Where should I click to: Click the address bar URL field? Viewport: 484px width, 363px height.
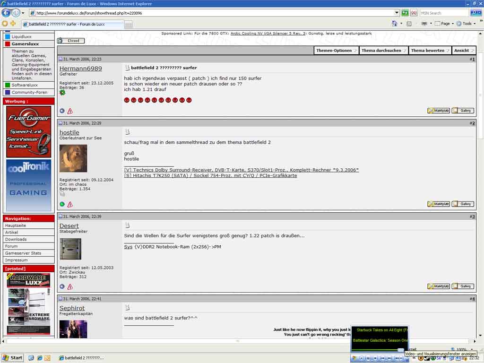212,13
